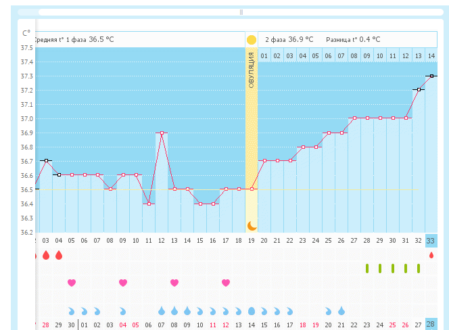Click the blue water drop on cycle day 26

341,311
